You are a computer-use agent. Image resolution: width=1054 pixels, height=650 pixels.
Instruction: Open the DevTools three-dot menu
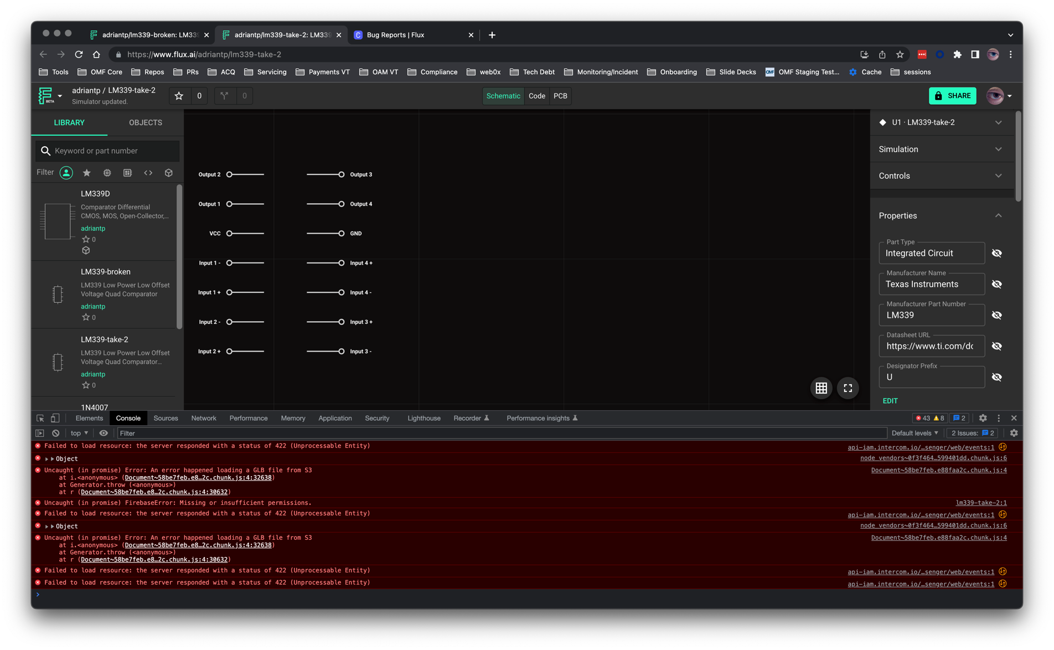click(999, 418)
